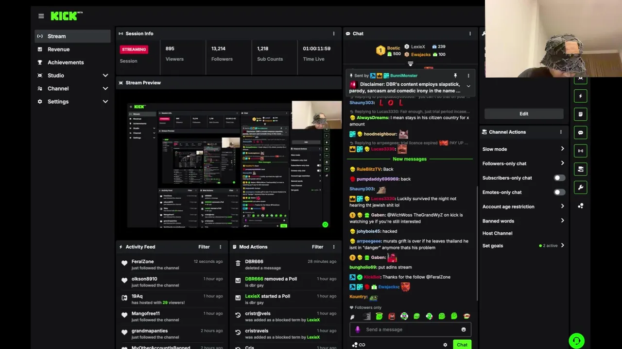Click three-dots cluster icon in right sidebar
Screen dimensions: 622x349
point(580,206)
